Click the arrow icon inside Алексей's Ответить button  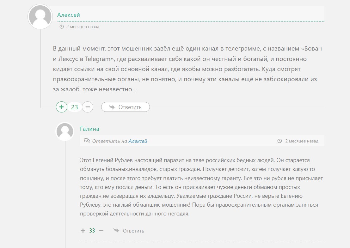(112, 107)
